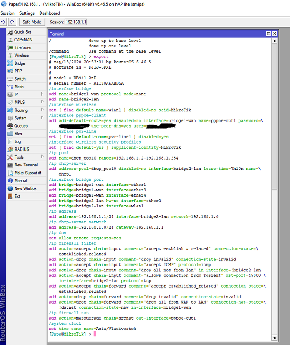The width and height of the screenshot is (290, 345).
Task: Click the Tools sidebar icon
Action: pyautogui.click(x=10, y=157)
